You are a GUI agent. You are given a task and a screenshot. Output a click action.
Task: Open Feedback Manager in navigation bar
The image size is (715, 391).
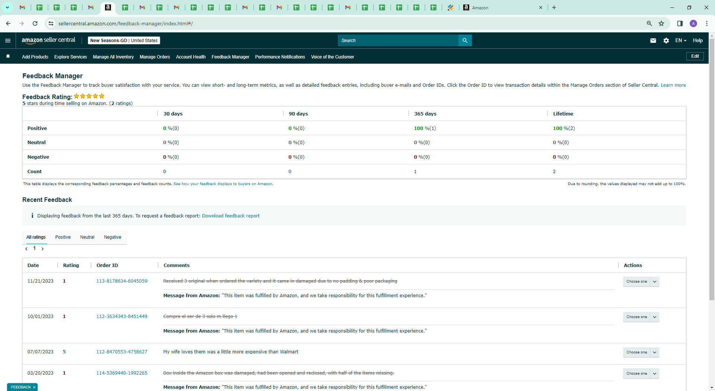coord(230,57)
